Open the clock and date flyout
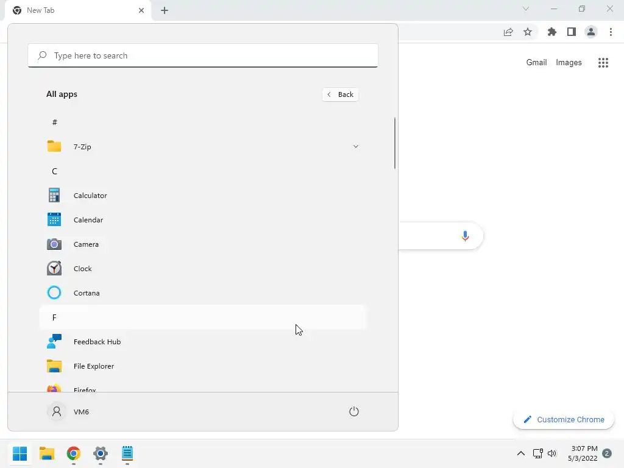This screenshot has height=468, width=624. pyautogui.click(x=583, y=453)
